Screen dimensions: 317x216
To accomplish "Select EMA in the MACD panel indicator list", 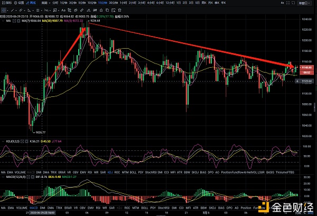I will point(11,208).
